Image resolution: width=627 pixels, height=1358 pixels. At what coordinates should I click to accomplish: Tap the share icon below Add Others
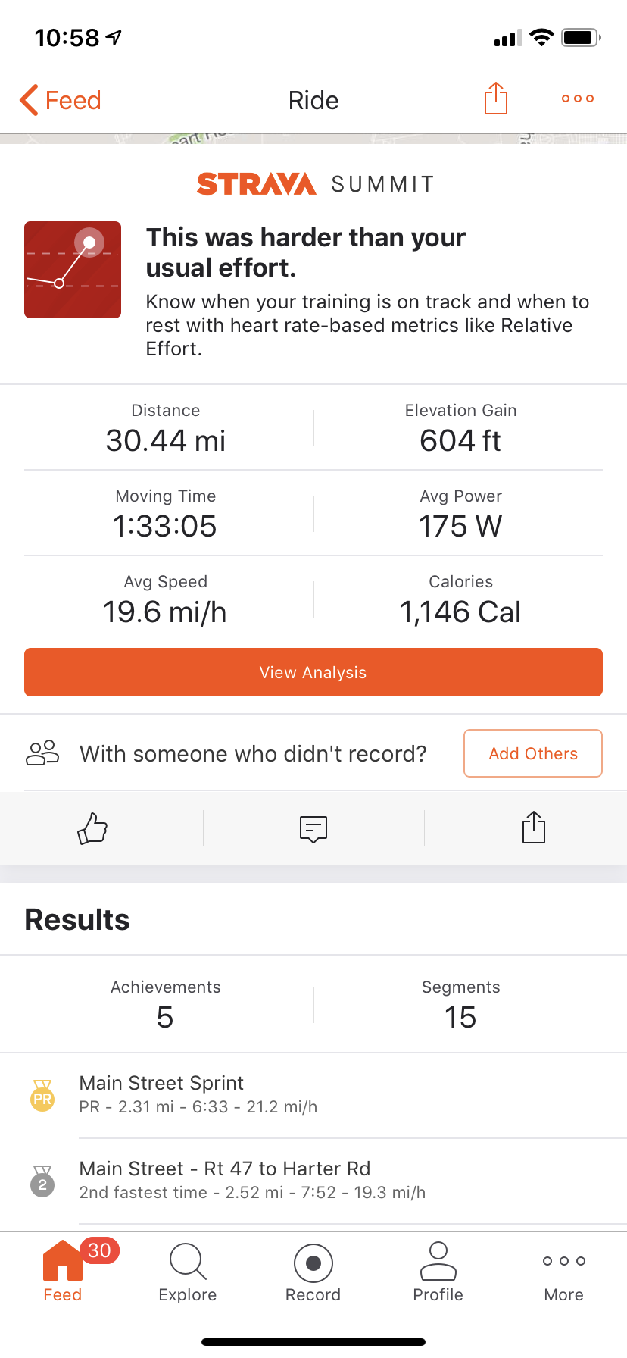coord(534,828)
